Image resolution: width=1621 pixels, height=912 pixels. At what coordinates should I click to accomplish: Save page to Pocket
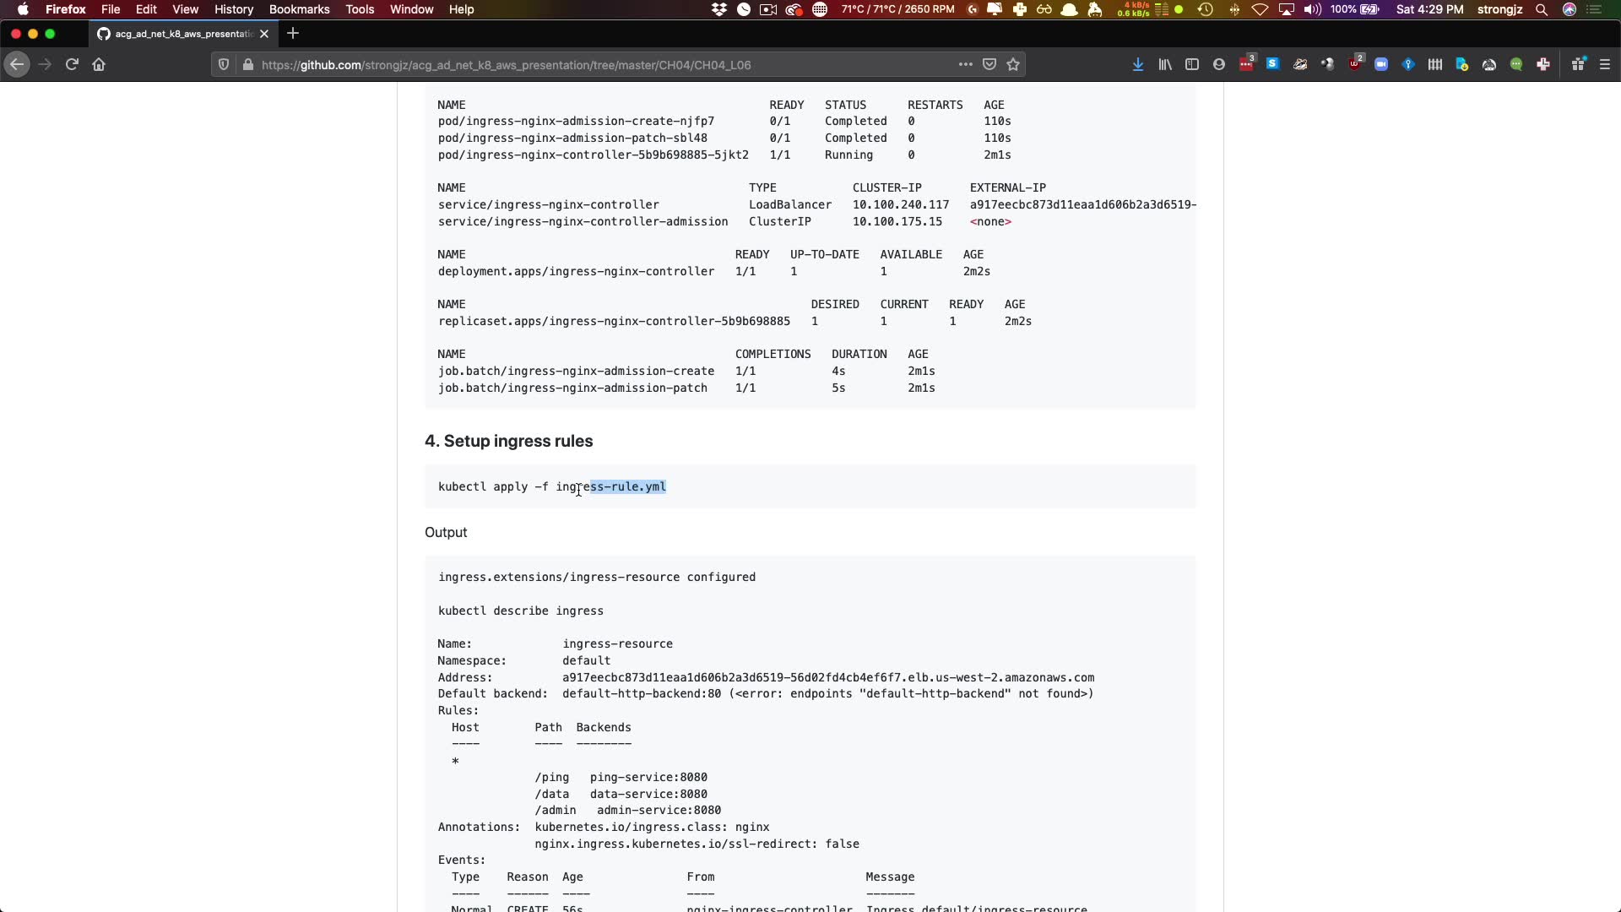(x=989, y=64)
